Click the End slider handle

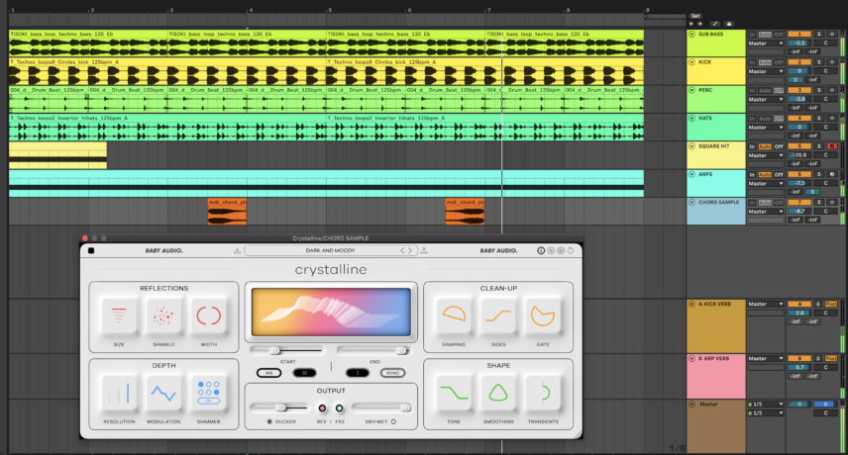(x=401, y=351)
